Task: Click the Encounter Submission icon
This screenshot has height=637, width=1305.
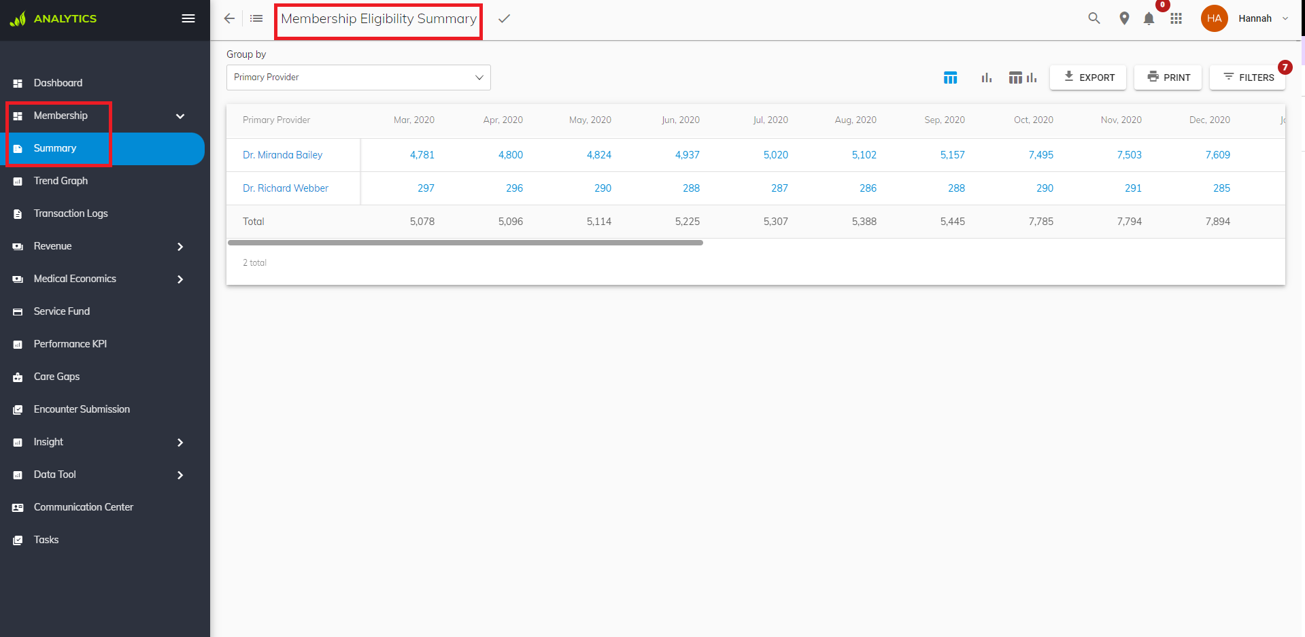Action: coord(18,409)
